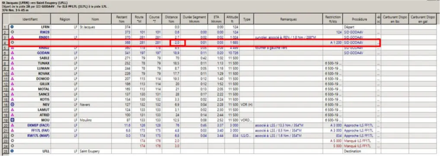The width and height of the screenshot is (440, 156).
Task: Click the destination airport icon beside LFLL
Action: [x=12, y=151]
